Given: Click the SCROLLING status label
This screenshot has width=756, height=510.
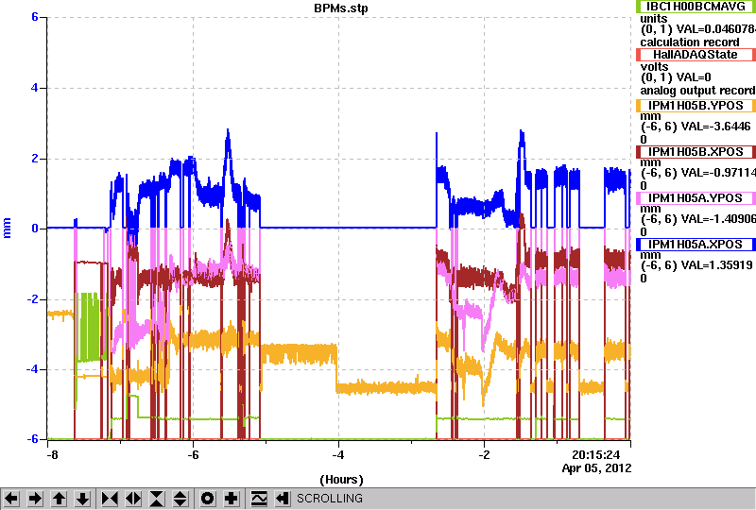Looking at the screenshot, I should 329,499.
